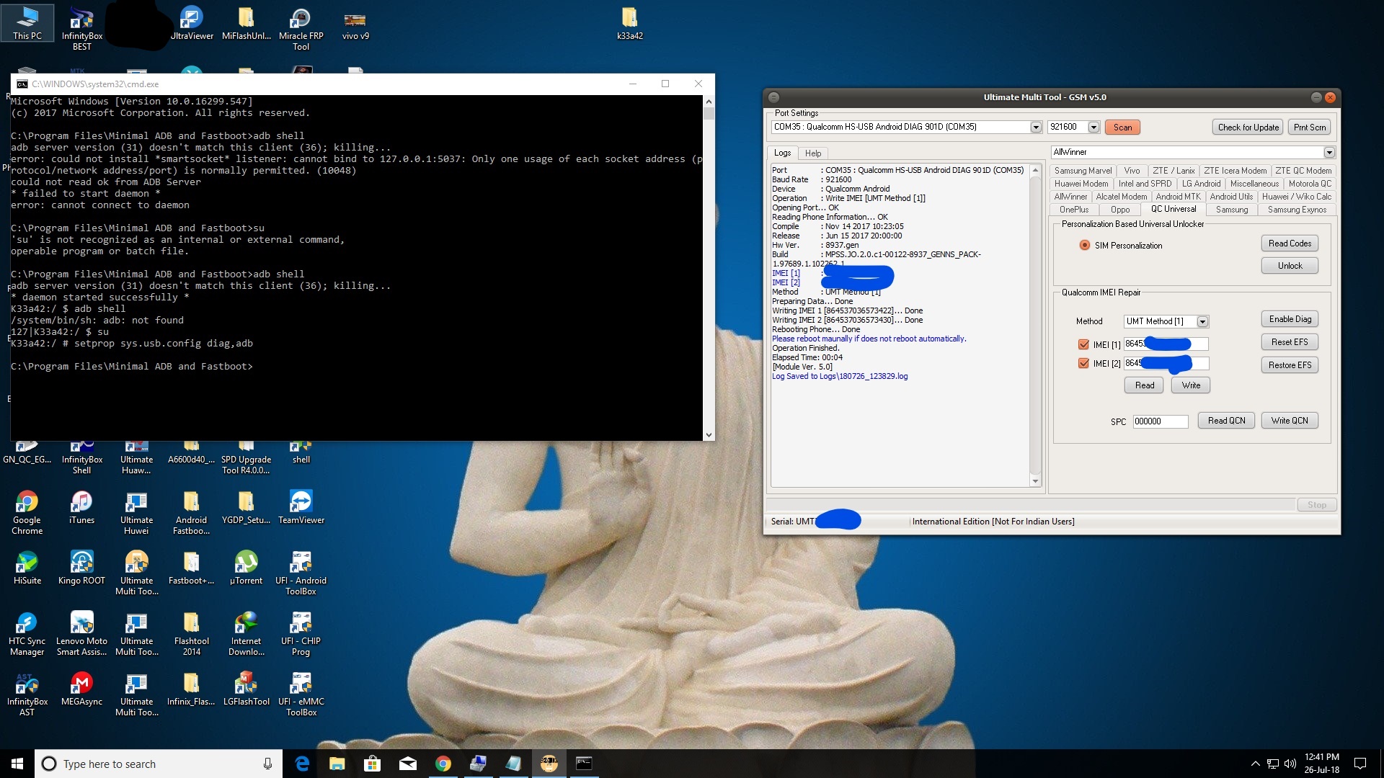Launch Lenovo Moto Smart Assistant shortcut
The image size is (1384, 778).
tap(82, 634)
